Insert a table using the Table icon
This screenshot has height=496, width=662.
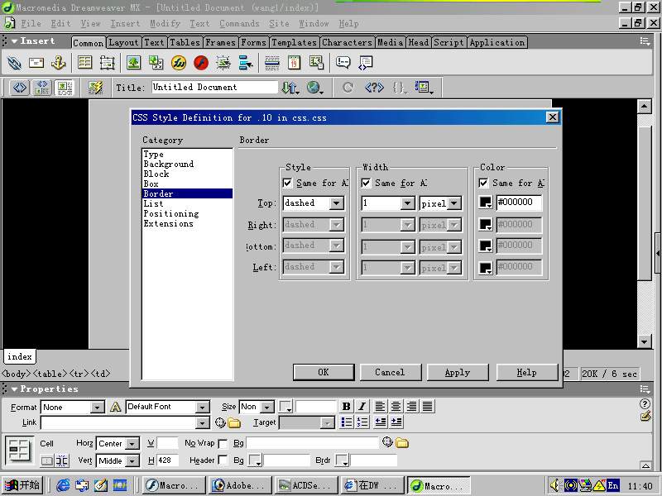pos(84,63)
